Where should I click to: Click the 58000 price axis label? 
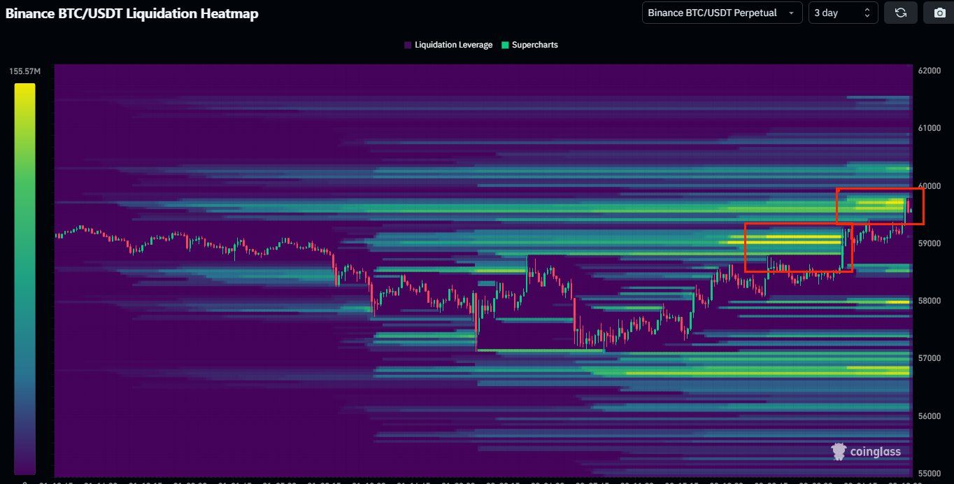pos(929,301)
